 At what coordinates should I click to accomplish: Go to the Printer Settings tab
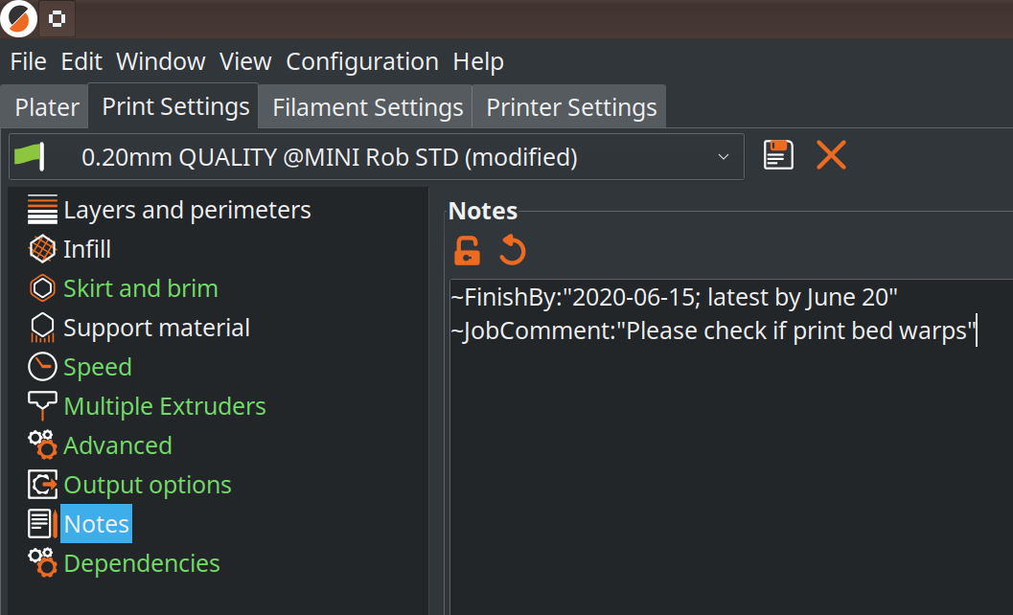coord(571,107)
